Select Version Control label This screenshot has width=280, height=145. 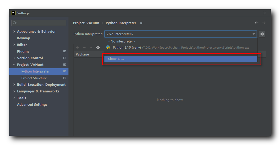(x=30, y=58)
